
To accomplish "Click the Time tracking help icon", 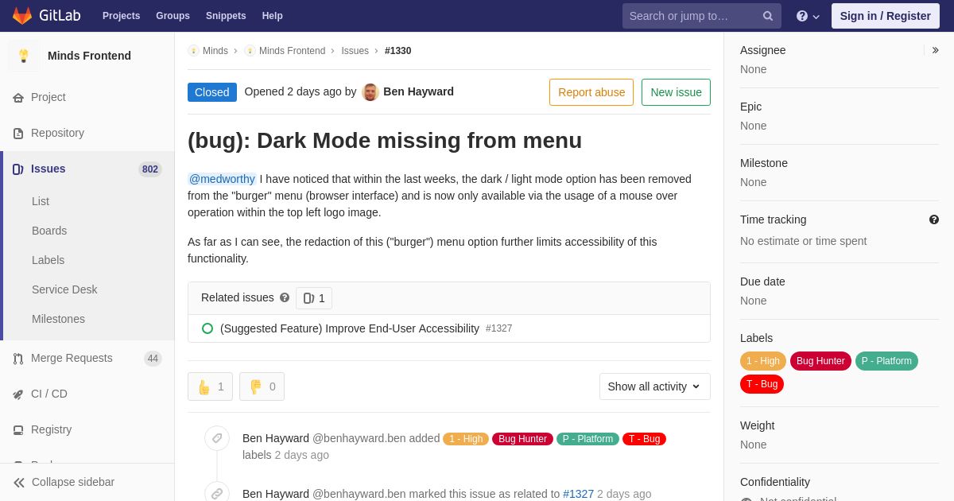I will pos(934,219).
